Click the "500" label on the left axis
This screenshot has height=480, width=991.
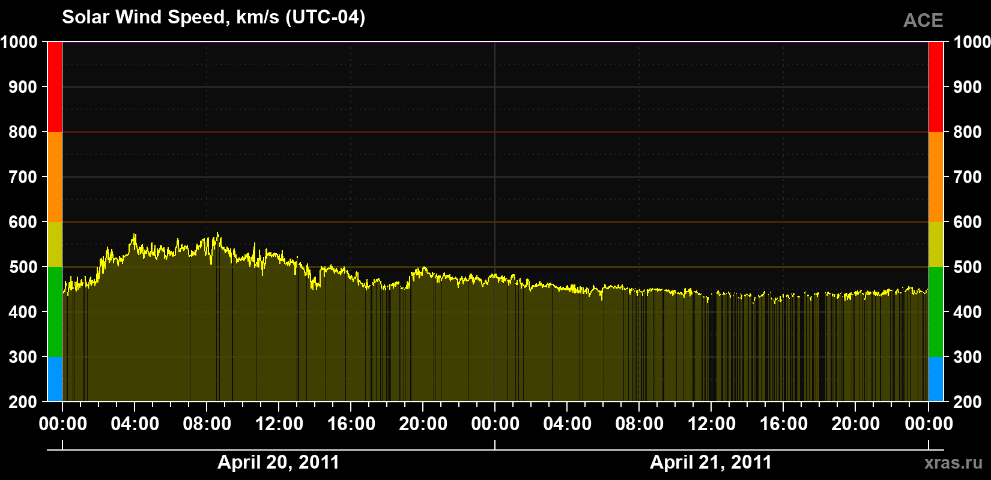(23, 267)
